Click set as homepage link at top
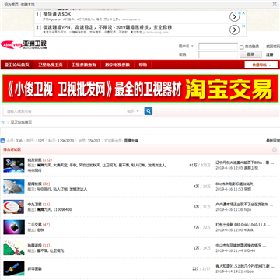 pyautogui.click(x=12, y=5)
